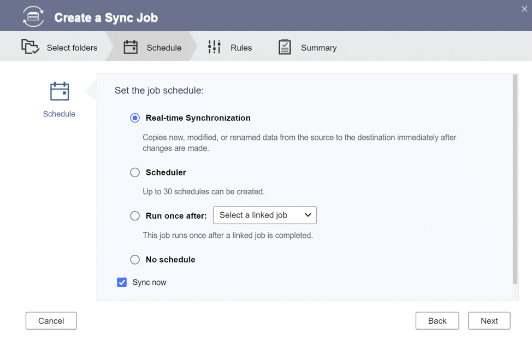
Task: Click the chevron arrow on linked job dropdown
Action: click(x=308, y=215)
